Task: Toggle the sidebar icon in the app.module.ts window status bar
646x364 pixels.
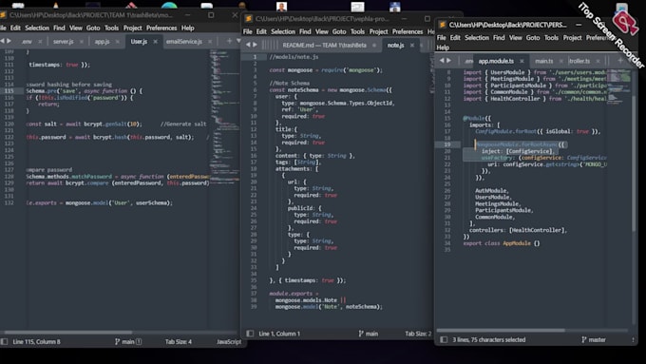Action: pos(444,339)
